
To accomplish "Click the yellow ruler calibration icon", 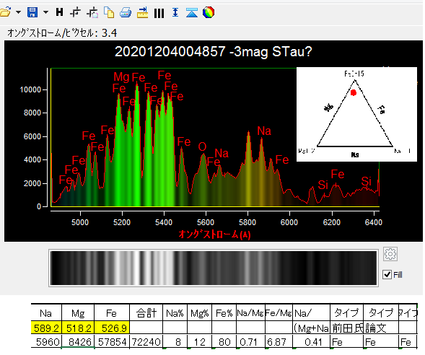I will 142,12.
